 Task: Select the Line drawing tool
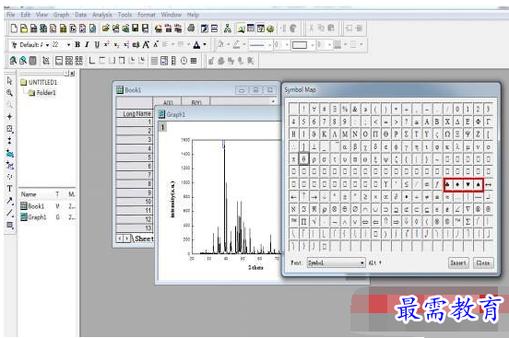(9, 213)
